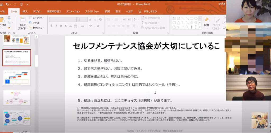Open the スライドショー tab
Viewport: 271px width, 133px height.
tap(92, 11)
